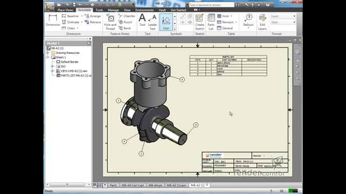Expand the ISO title block node
This screenshot has width=346, height=194.
[52, 66]
